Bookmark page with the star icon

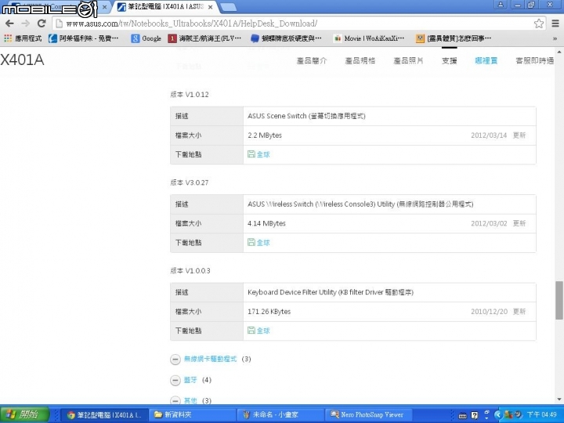tap(538, 23)
